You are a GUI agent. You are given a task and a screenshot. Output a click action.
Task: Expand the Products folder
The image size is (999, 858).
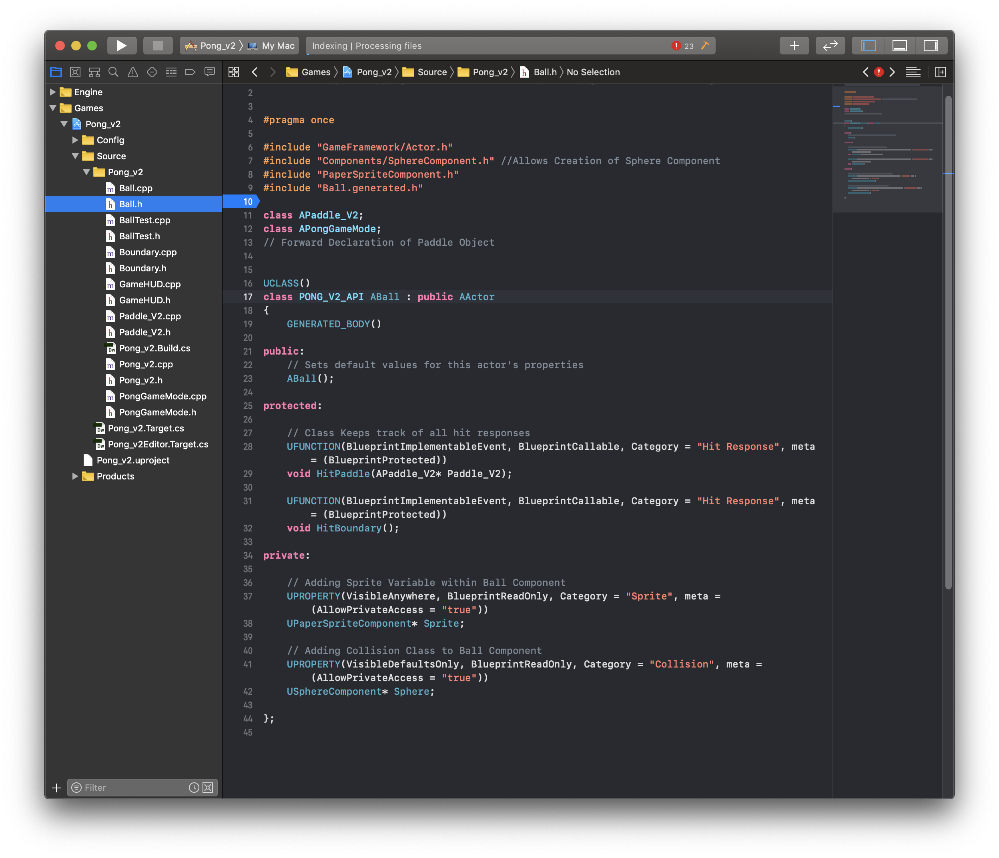click(x=75, y=476)
